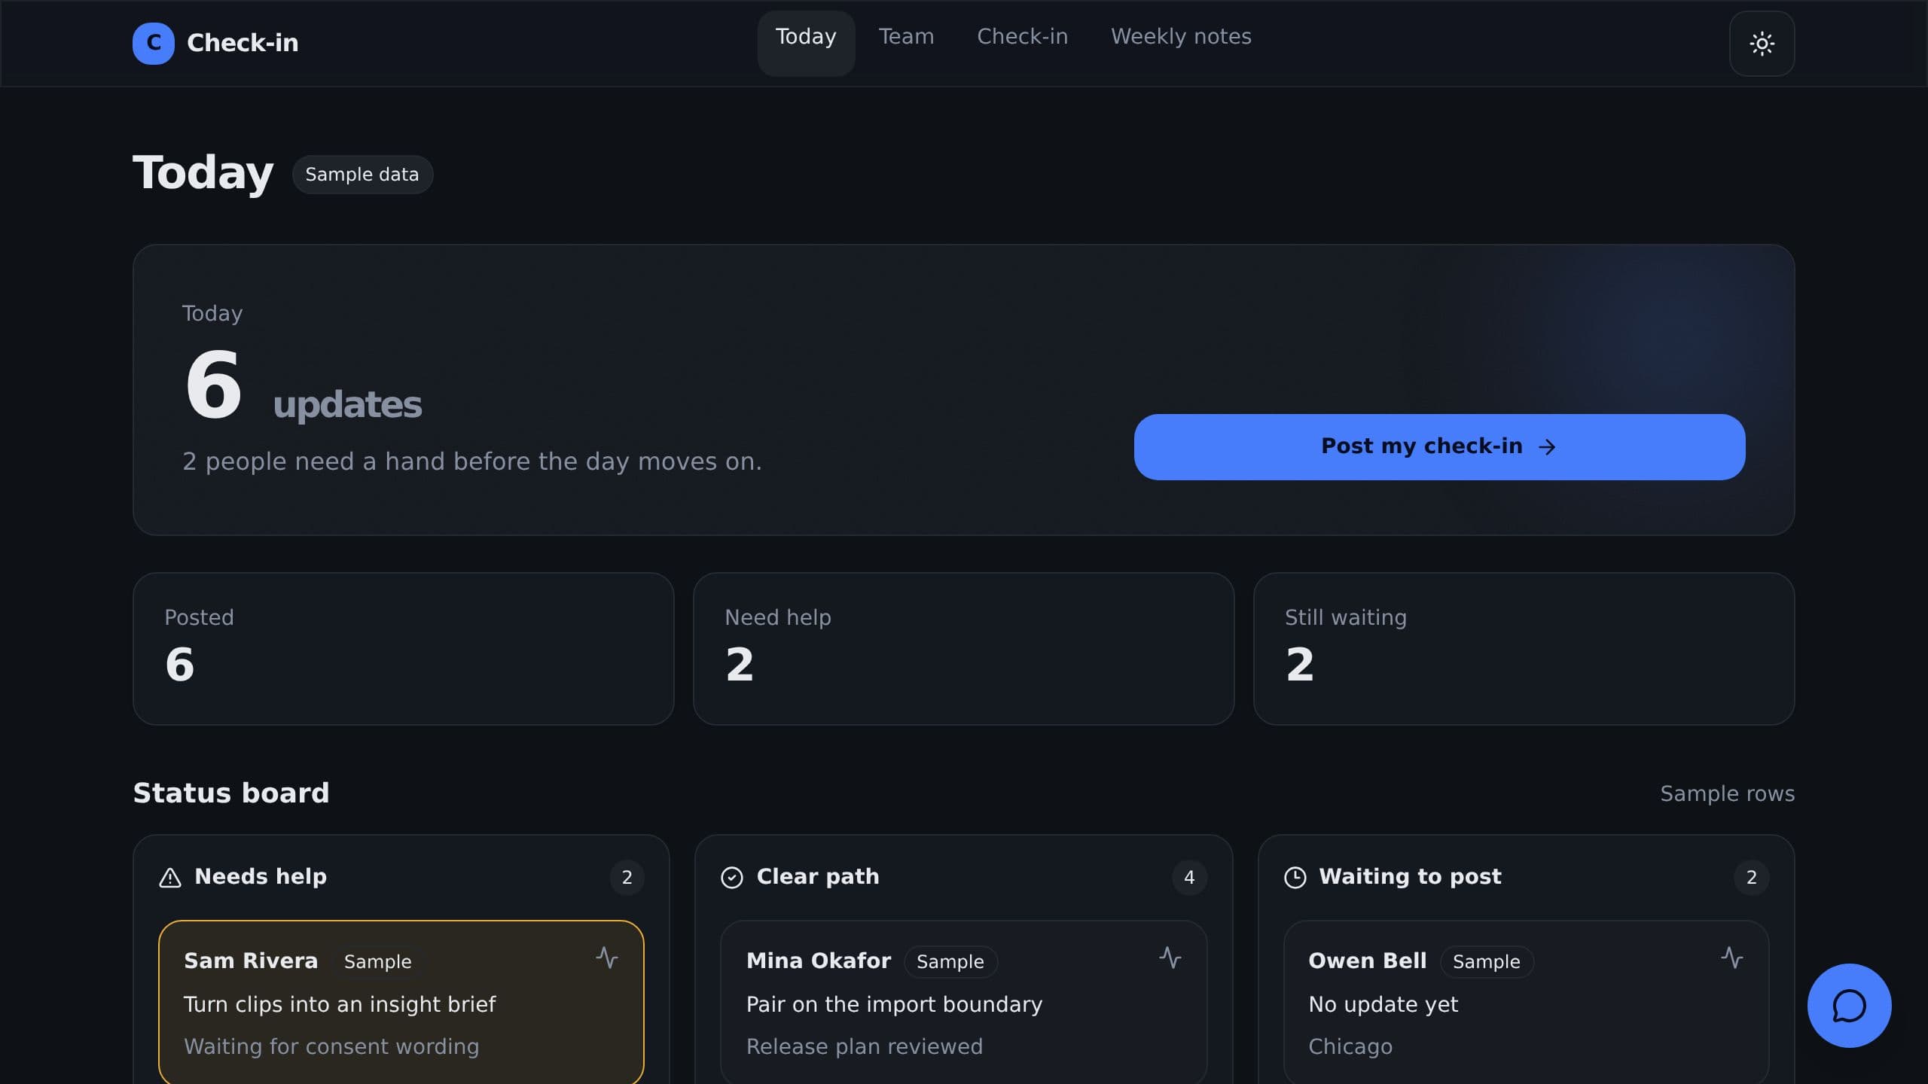This screenshot has height=1084, width=1928.
Task: Click Sample tag next to Owen Bell
Action: 1487,962
